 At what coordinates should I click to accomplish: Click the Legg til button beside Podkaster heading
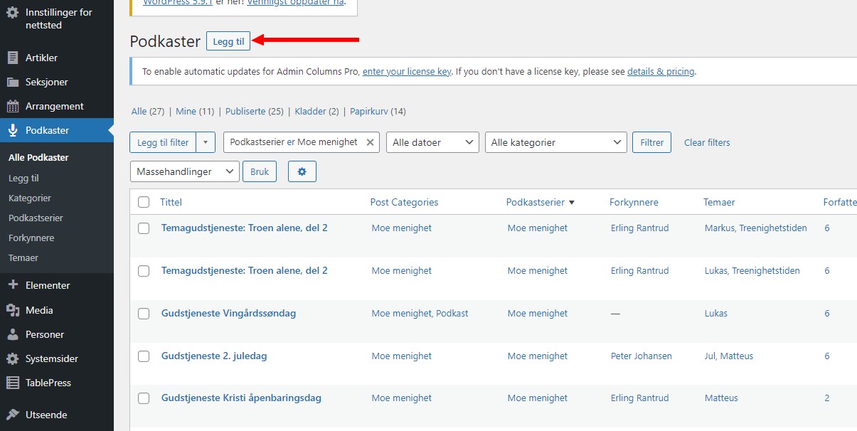point(228,41)
